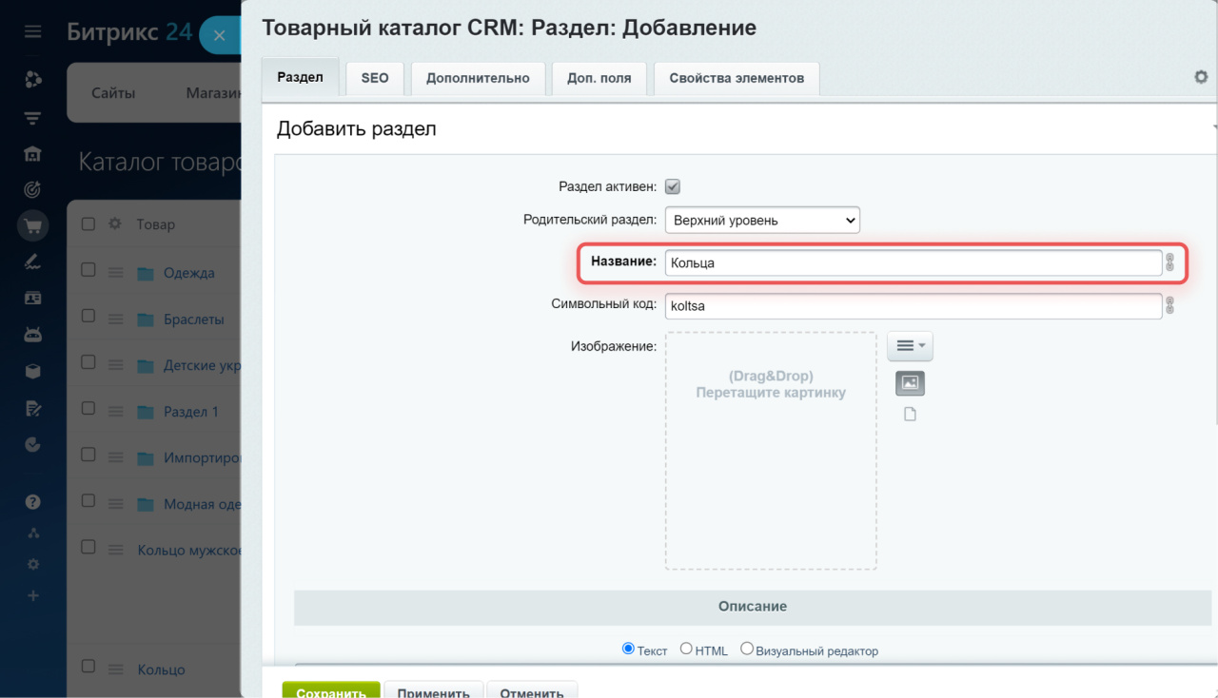The image size is (1218, 698).
Task: Switch to the Раздел tab
Action: [301, 77]
